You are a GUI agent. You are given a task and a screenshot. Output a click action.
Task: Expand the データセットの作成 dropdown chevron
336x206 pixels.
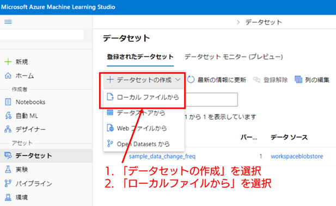[178, 80]
